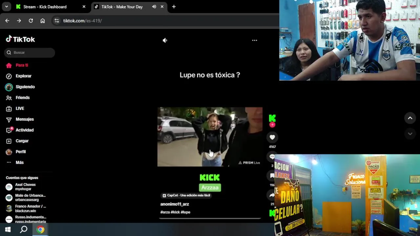Click the Explorar compass icon
The image size is (420, 236).
tap(9, 76)
